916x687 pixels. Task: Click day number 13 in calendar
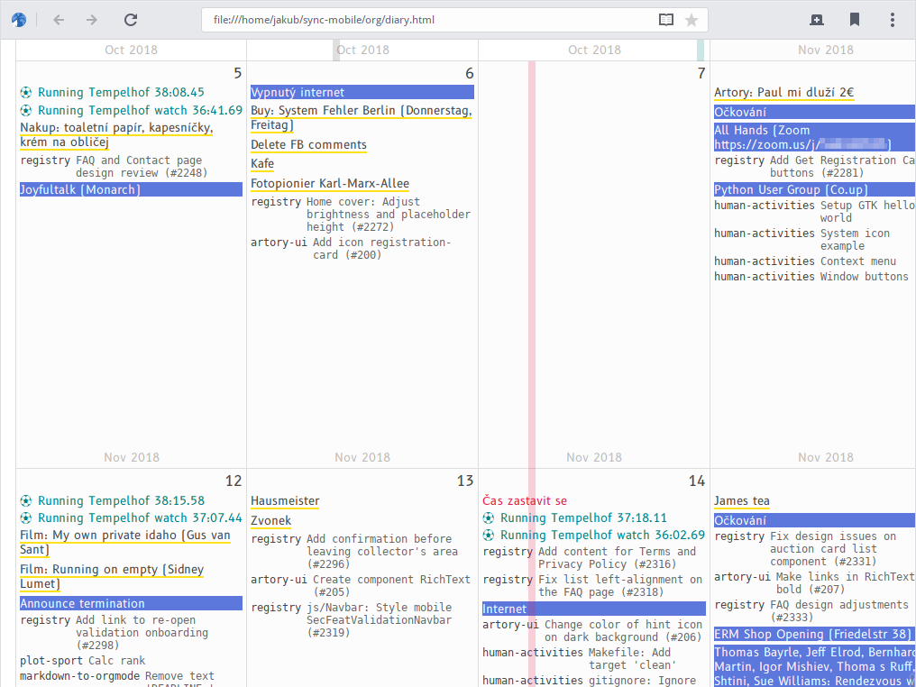coord(465,481)
